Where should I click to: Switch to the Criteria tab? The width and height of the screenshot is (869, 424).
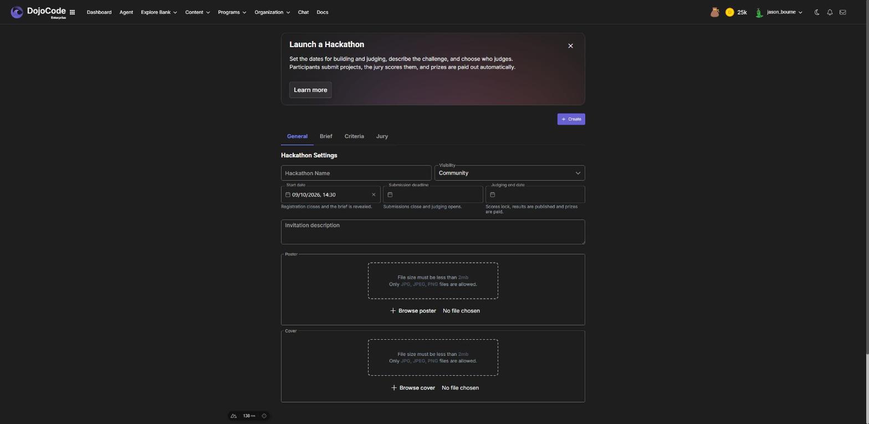coord(354,136)
